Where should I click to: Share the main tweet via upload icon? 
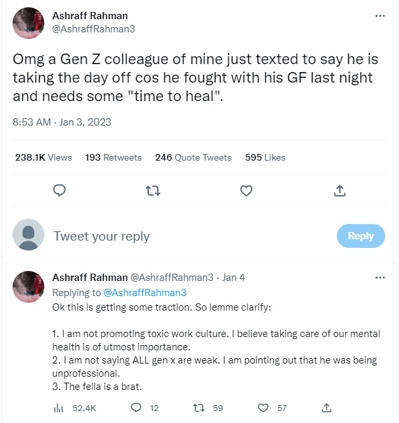pyautogui.click(x=340, y=190)
